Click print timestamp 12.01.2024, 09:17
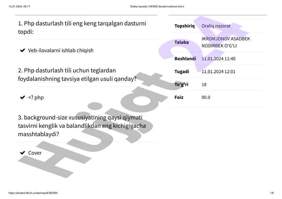Screen dimensions: 282x199 [x=19, y=6]
